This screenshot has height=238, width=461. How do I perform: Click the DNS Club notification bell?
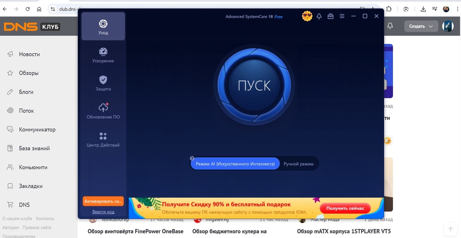coord(390,26)
